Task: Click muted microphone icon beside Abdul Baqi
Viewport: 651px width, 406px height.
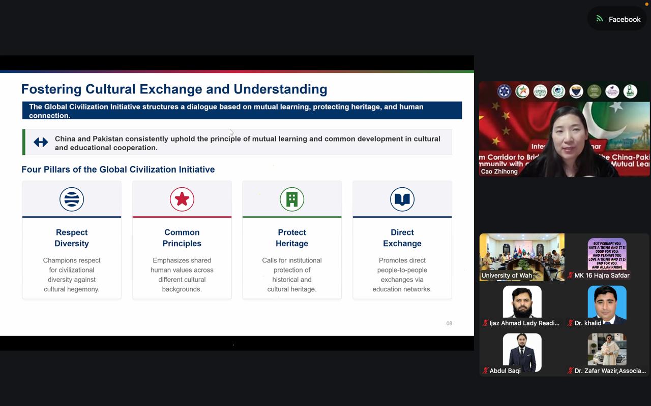Action: point(485,370)
